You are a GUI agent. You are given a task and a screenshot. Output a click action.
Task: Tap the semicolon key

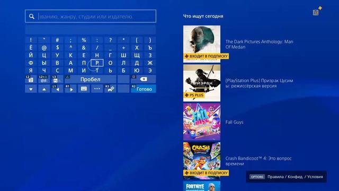tap(70, 40)
